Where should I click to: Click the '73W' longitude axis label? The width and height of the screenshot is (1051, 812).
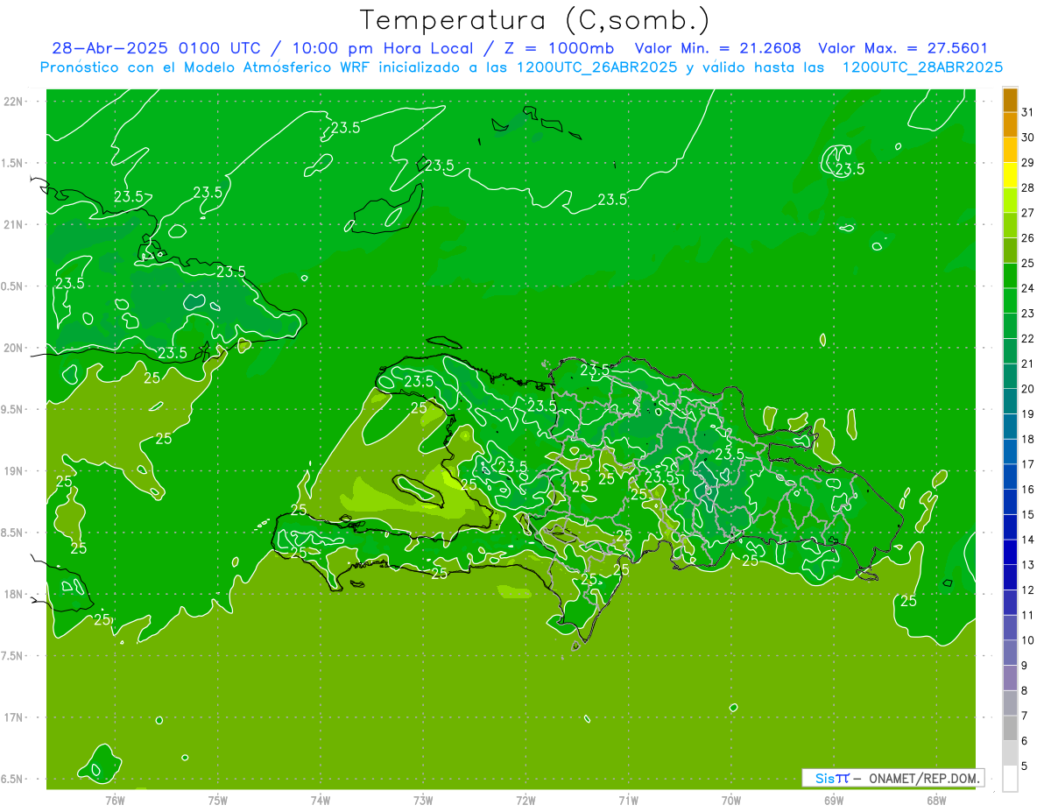coord(423,800)
